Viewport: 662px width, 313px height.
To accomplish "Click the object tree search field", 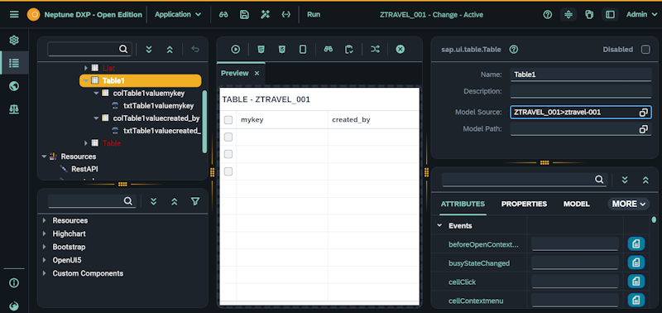I will point(89,49).
